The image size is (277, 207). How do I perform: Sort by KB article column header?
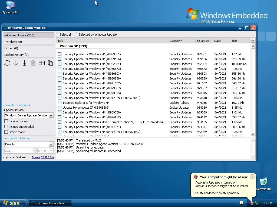click(x=204, y=41)
